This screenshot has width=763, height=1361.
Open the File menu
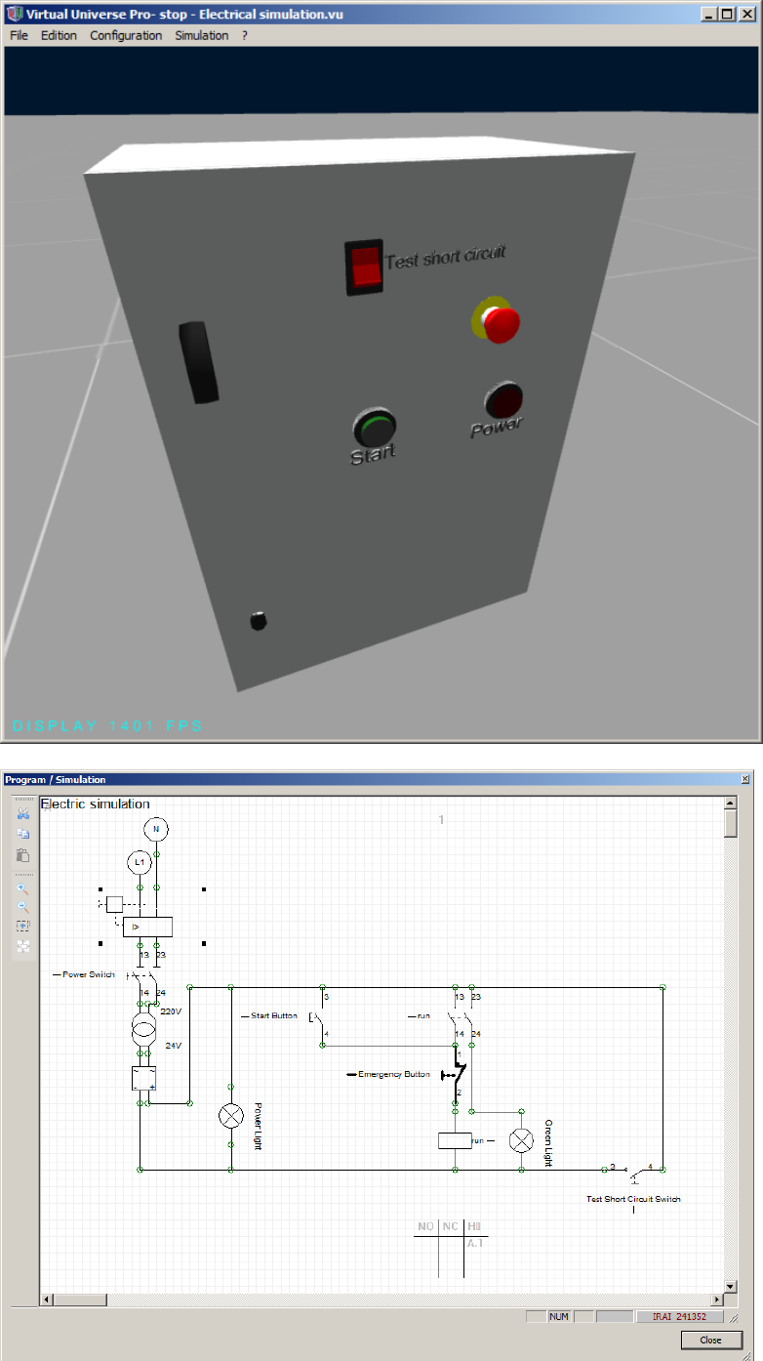(20, 35)
